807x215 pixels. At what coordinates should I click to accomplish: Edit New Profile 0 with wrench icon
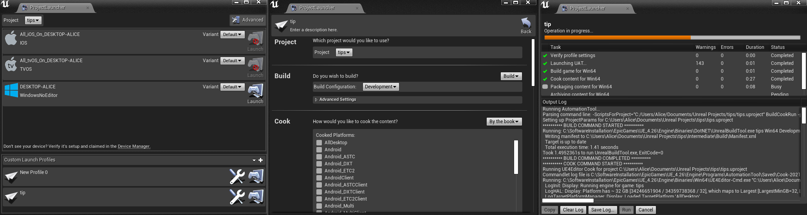click(237, 176)
